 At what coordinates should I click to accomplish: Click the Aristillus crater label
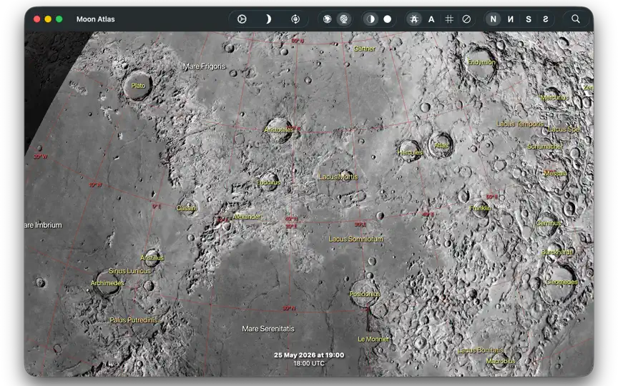coord(152,257)
